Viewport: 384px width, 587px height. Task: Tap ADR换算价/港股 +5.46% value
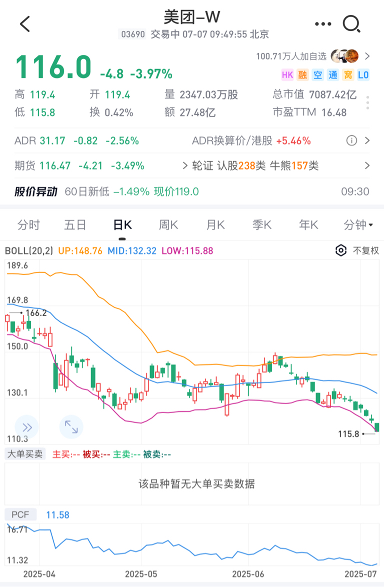(293, 141)
